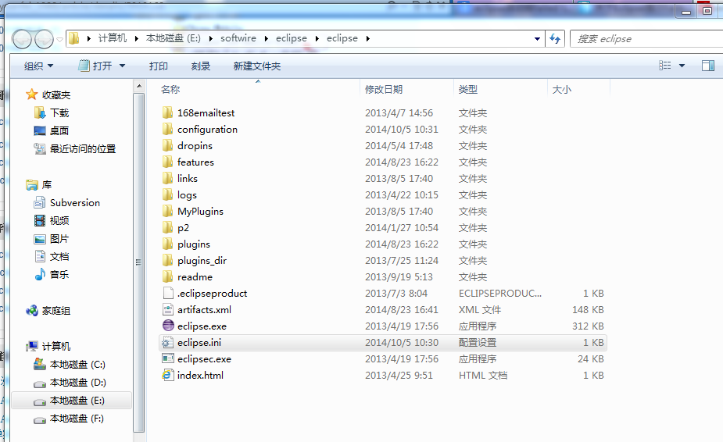The width and height of the screenshot is (723, 442).
Task: Click the refresh button next to address bar
Action: 555,39
